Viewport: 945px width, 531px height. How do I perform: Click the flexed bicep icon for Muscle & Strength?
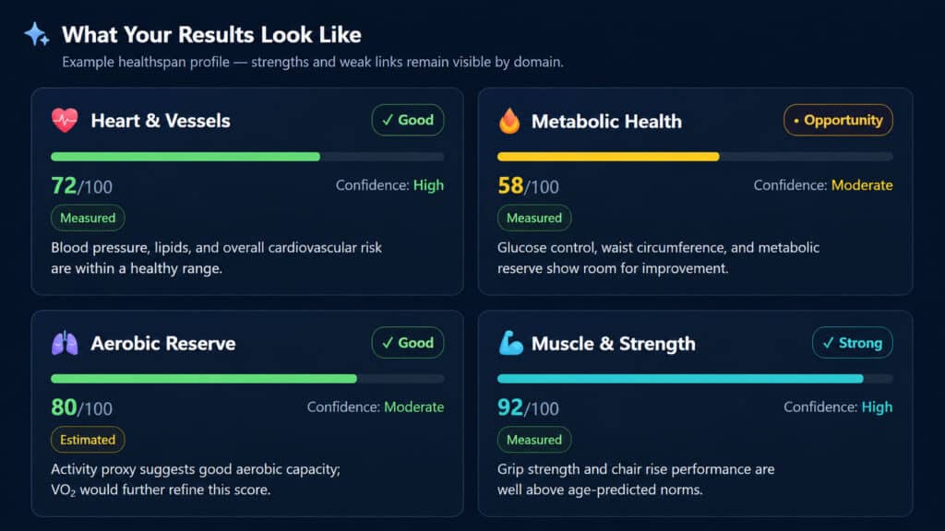click(511, 343)
